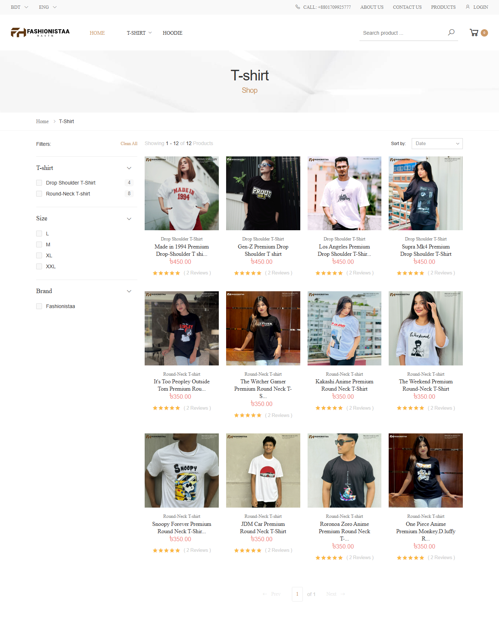Check the Drop Shoulder T-Shirt filter

(x=39, y=183)
